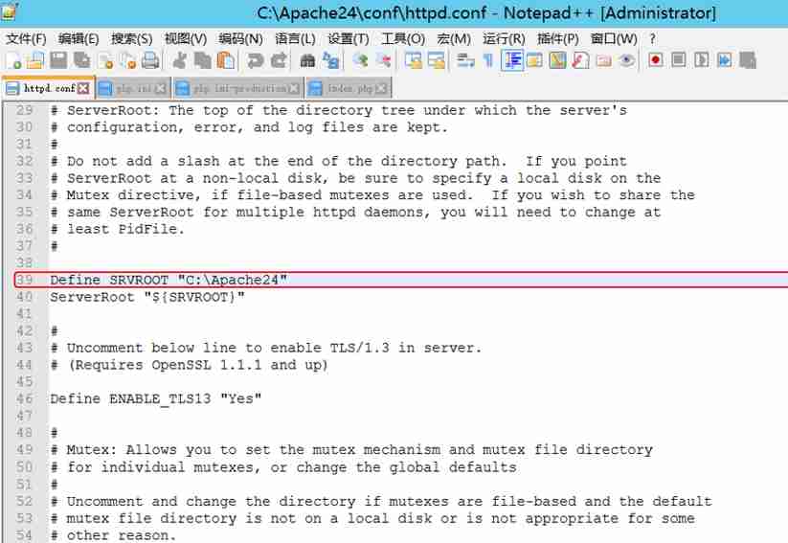Toggle synchronized horizontal scrolling icon
The image size is (788, 543).
click(437, 61)
